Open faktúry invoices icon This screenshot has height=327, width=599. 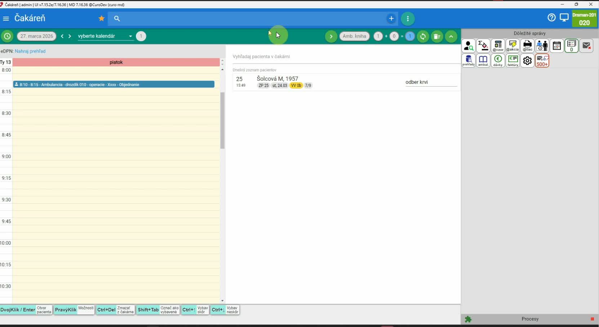pos(513,61)
